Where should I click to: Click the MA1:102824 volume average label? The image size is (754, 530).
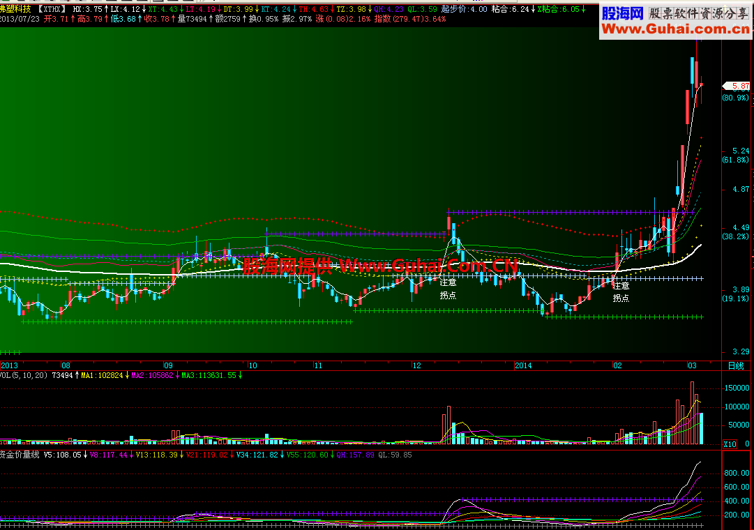tap(102, 375)
